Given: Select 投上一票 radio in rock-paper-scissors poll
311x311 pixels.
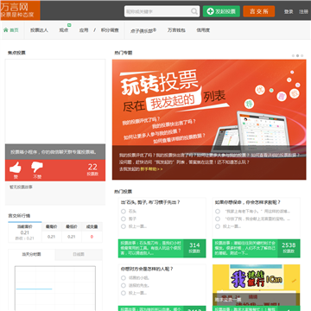Looking at the screenshot, I should pos(124,226).
